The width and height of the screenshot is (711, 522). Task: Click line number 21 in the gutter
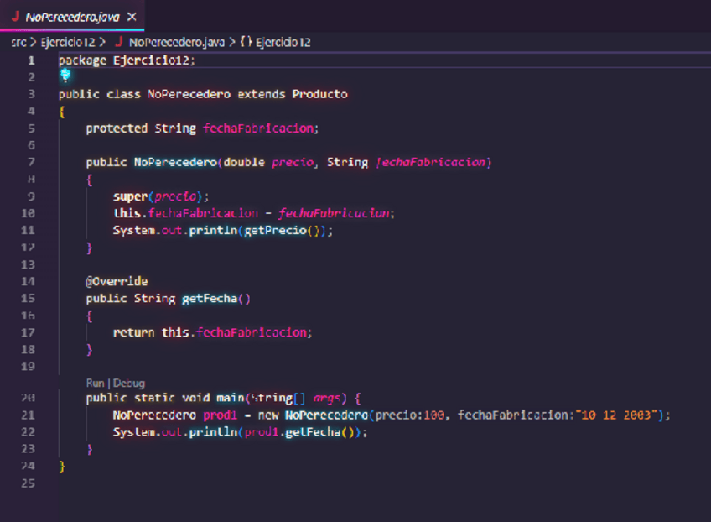[29, 415]
